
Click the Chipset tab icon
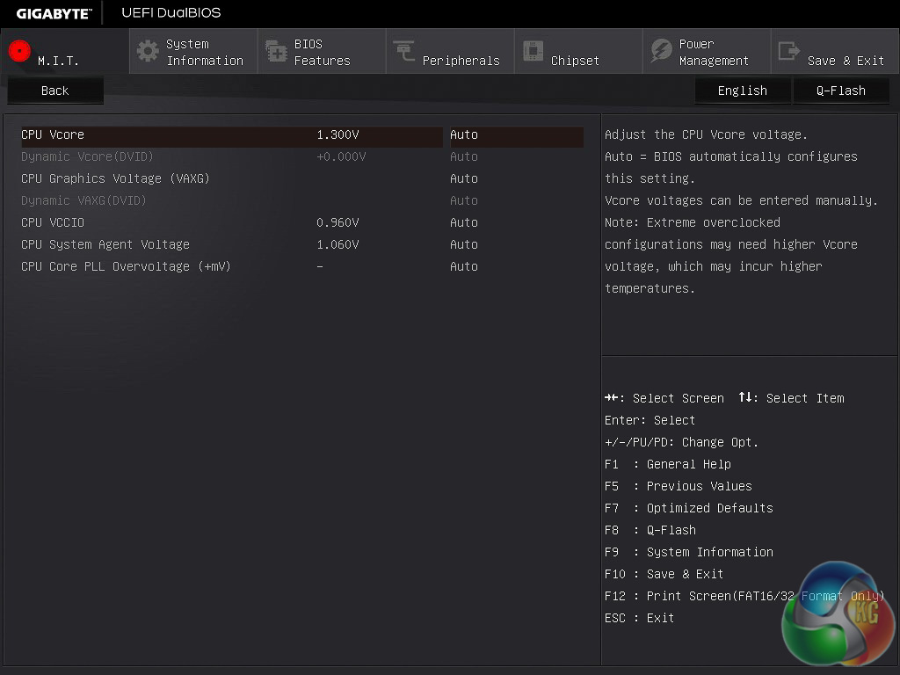533,51
